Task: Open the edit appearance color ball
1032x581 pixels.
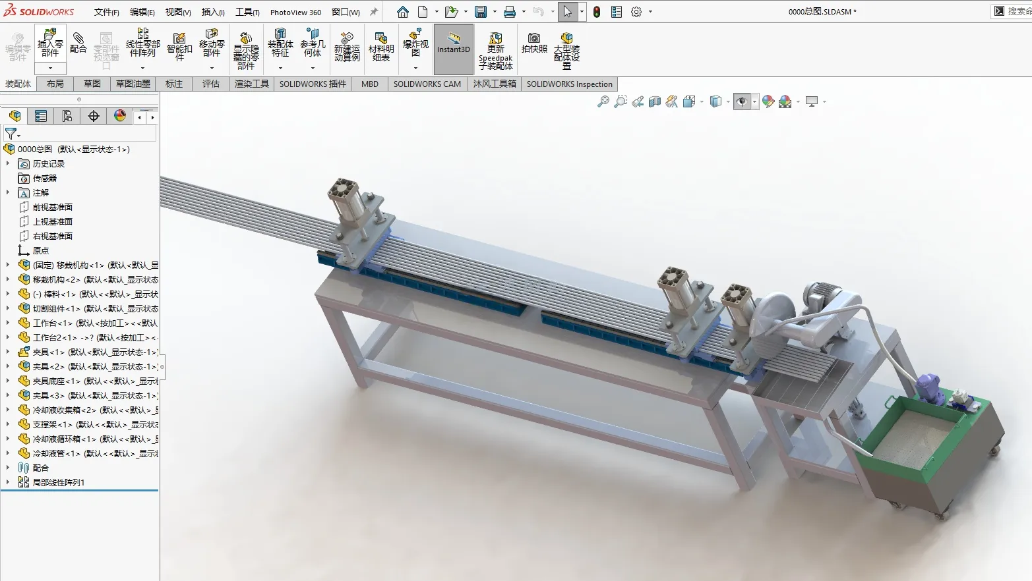Action: [768, 101]
